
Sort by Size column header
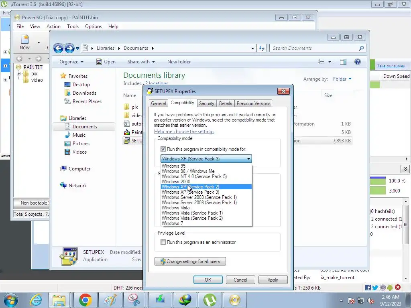click(337, 95)
